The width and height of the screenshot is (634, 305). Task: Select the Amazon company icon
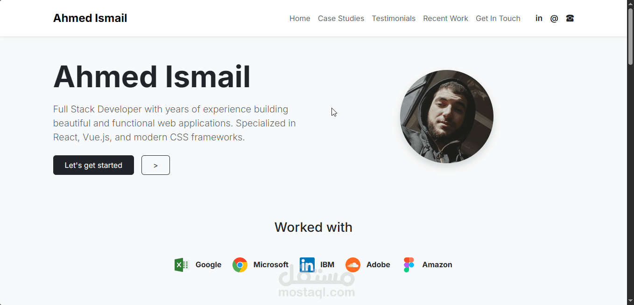pyautogui.click(x=409, y=264)
